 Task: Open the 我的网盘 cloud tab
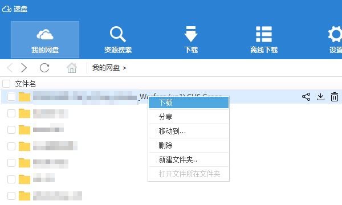pyautogui.click(x=45, y=39)
